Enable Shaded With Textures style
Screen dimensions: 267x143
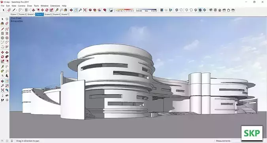coord(200,10)
